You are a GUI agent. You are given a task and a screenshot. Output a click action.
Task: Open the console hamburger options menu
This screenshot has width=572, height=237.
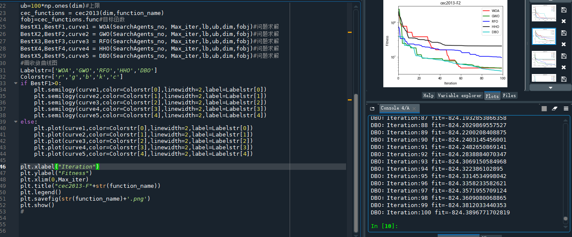tap(566, 109)
